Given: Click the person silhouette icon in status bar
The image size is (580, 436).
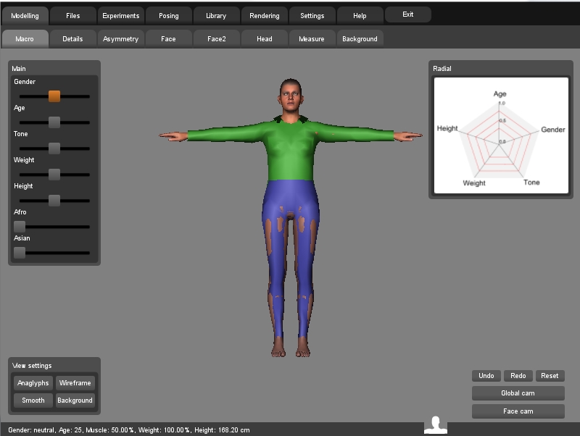Looking at the screenshot, I should tap(436, 425).
